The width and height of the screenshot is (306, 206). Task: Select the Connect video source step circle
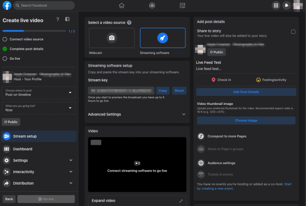point(5,39)
